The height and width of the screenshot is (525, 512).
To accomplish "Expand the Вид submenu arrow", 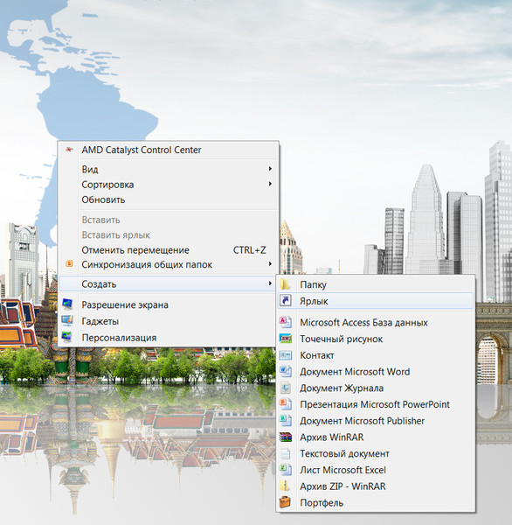I will (x=270, y=169).
